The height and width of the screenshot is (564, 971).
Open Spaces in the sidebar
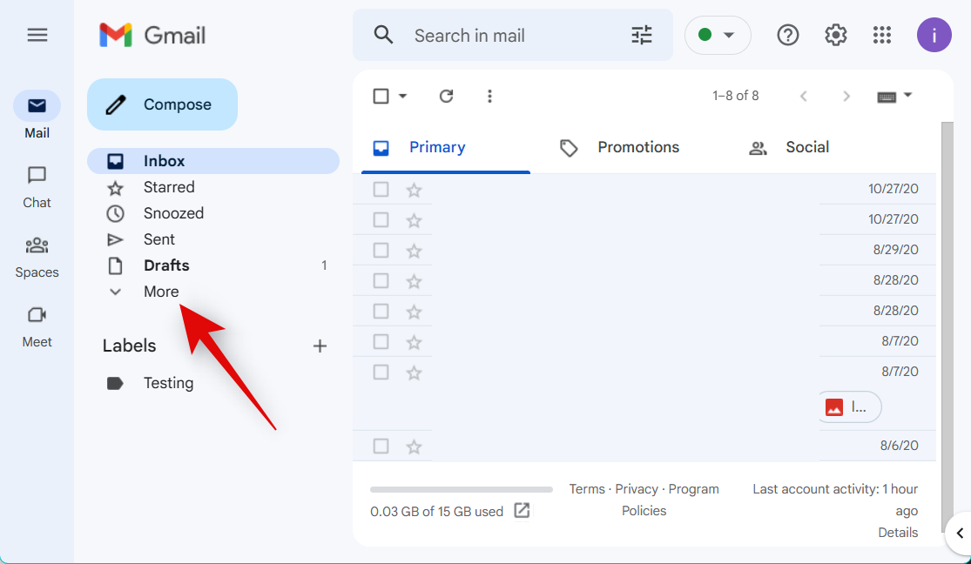(37, 258)
